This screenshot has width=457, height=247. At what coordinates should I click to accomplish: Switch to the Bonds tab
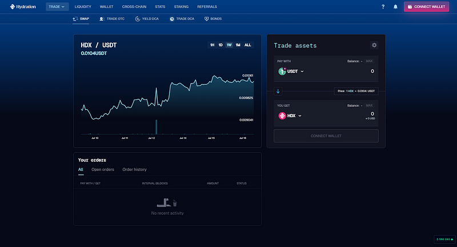213,19
